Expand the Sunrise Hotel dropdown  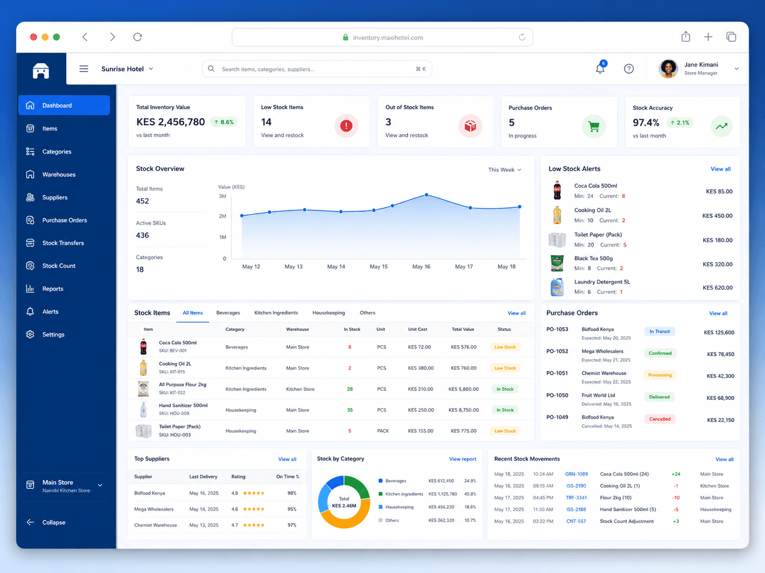(x=127, y=69)
